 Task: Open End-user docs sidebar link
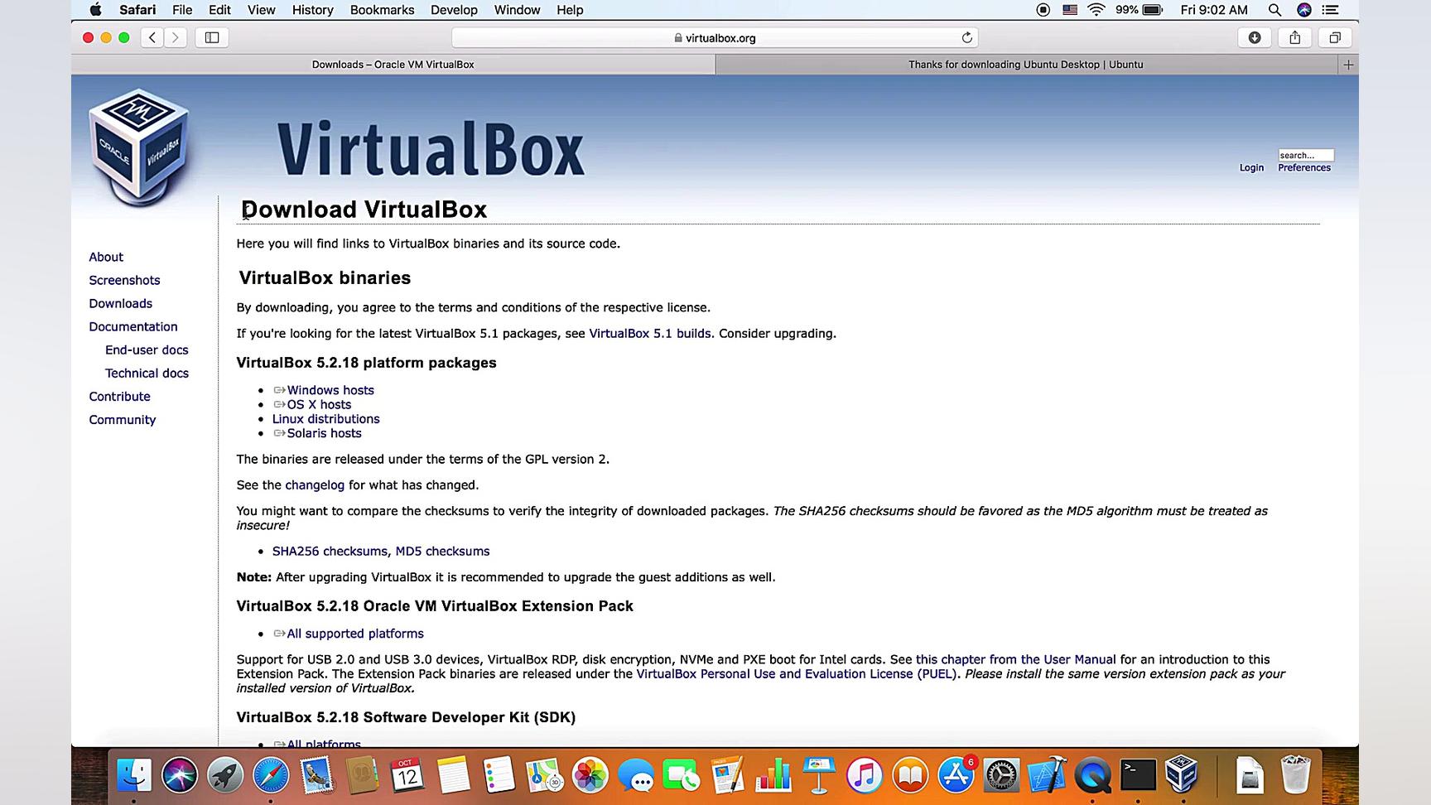pyautogui.click(x=147, y=349)
